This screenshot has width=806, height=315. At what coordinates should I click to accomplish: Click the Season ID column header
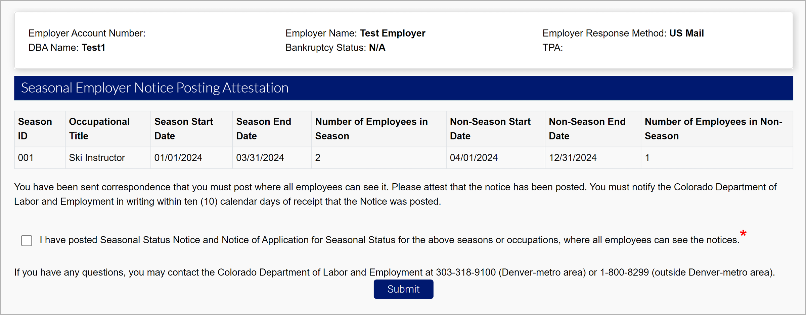click(35, 129)
